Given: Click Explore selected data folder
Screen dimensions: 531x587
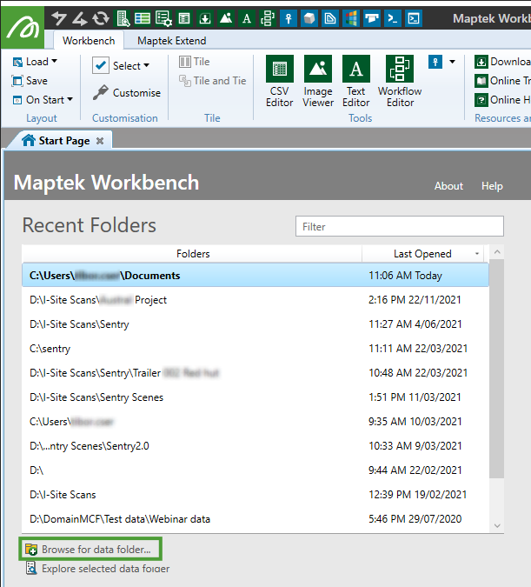Looking at the screenshot, I should coord(98,569).
